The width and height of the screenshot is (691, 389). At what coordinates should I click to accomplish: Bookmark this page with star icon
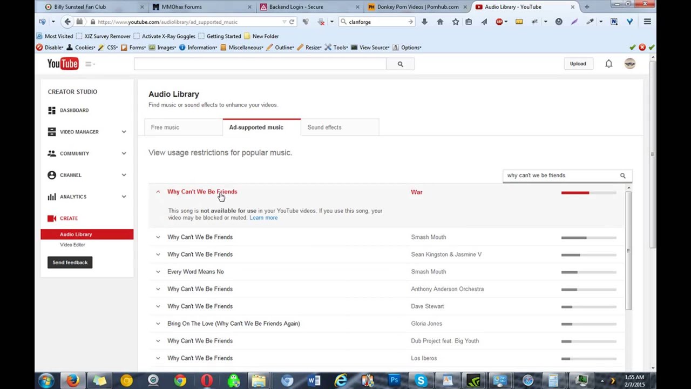(455, 22)
